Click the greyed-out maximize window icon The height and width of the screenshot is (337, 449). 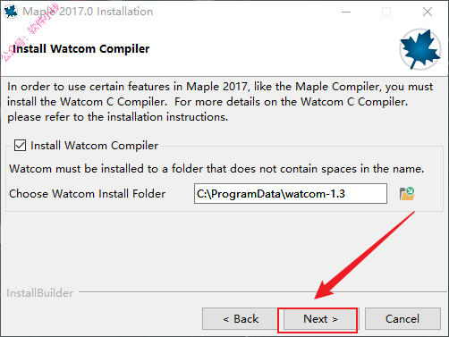point(386,12)
